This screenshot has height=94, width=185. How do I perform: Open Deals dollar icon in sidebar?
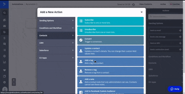click(x=5, y=38)
